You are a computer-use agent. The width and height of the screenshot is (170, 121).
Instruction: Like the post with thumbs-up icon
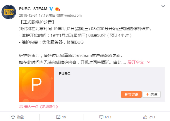click(x=145, y=117)
